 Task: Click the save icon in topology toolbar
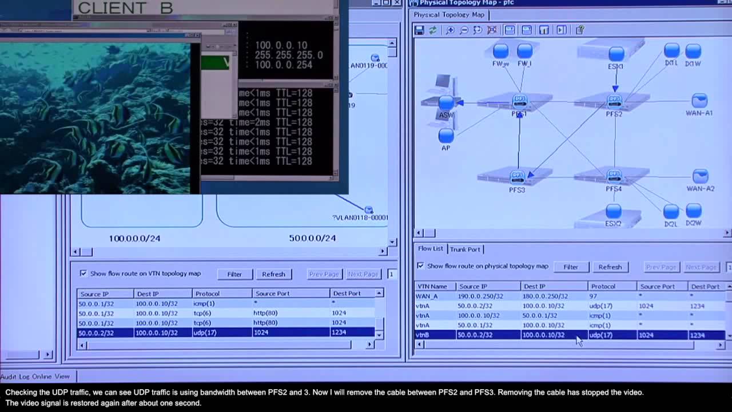click(x=420, y=30)
